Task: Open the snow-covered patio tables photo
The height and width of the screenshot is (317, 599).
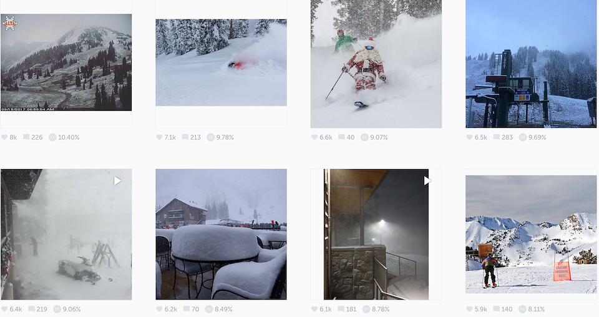Action: (221, 235)
